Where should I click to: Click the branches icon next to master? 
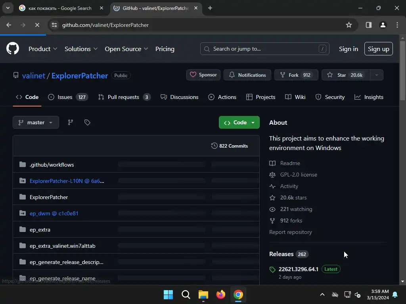coord(71,122)
